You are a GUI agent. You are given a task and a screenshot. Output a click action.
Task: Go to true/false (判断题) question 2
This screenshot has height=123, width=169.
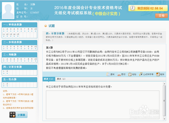click(7, 60)
